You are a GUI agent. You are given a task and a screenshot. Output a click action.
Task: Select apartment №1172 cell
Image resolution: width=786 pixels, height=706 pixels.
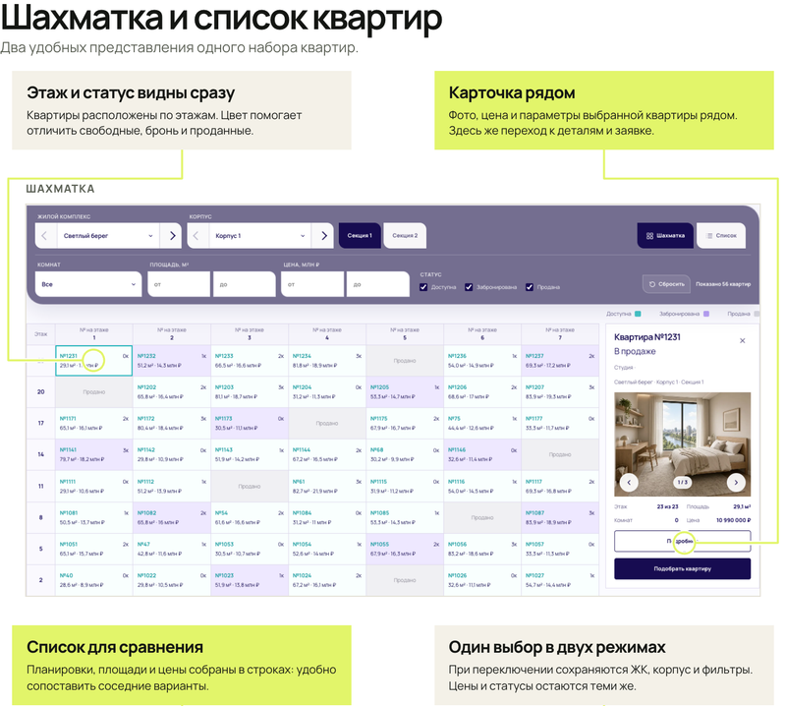[172, 424]
